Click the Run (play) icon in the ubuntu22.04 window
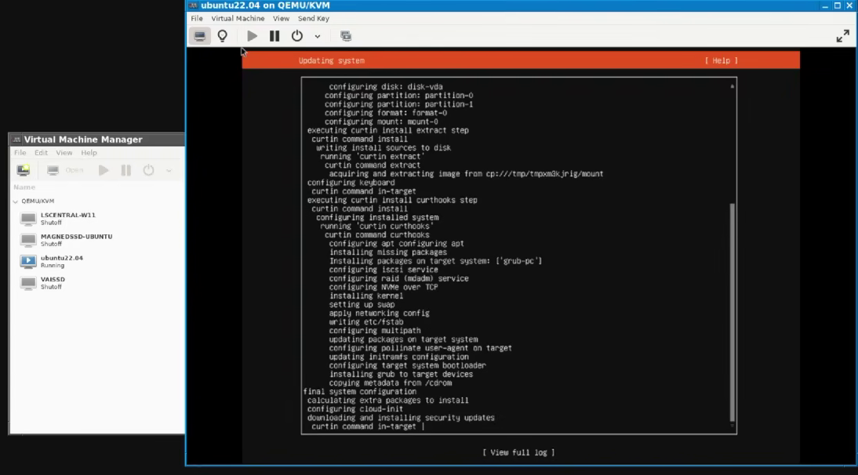The width and height of the screenshot is (858, 475). click(x=252, y=36)
